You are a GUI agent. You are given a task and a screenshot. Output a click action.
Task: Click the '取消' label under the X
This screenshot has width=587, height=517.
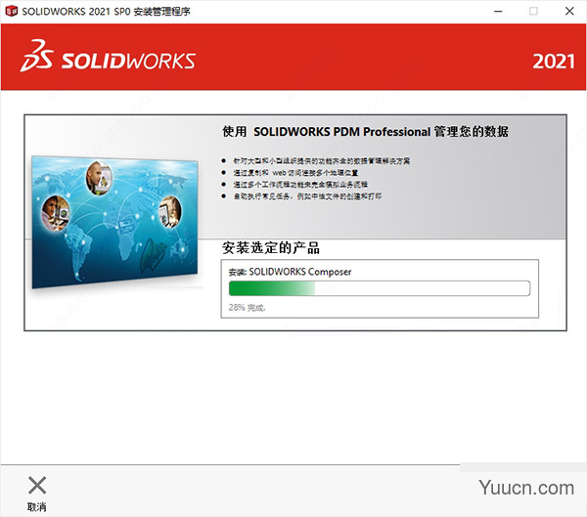tap(37, 507)
